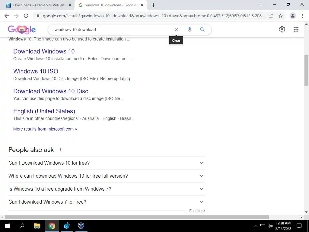Reload the page with the refresh icon
The width and height of the screenshot is (309, 232).
tap(26, 16)
